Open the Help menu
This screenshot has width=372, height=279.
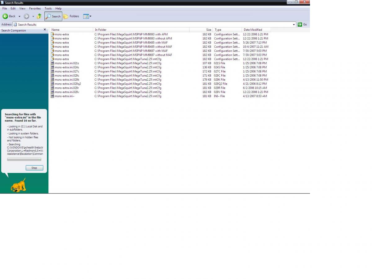[x=58, y=8]
